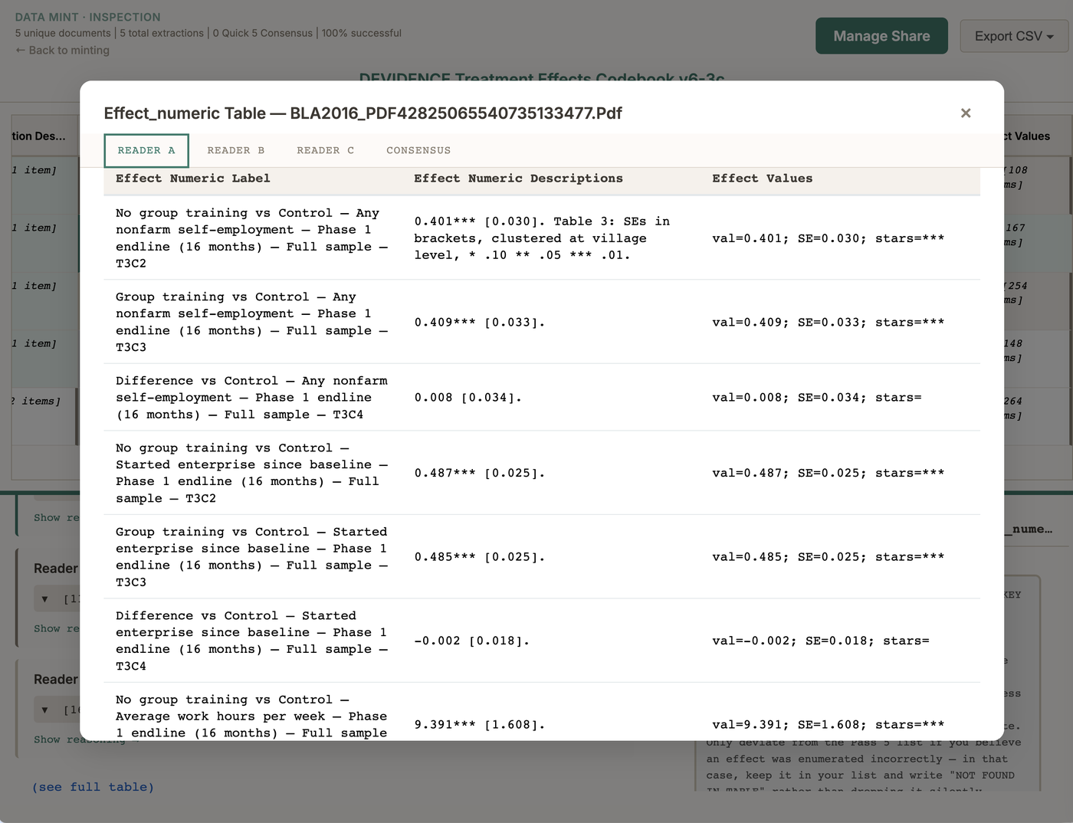Click the 9.391*** [1.608]. description
The image size is (1073, 823).
pos(480,725)
